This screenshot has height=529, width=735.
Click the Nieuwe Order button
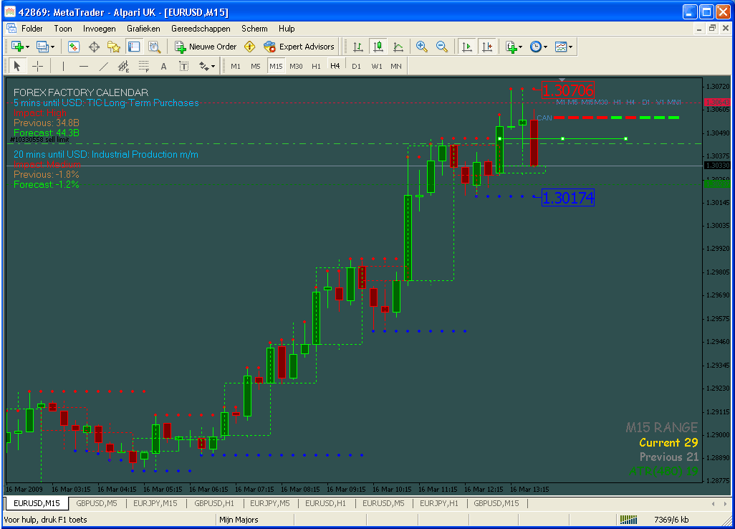[x=206, y=47]
